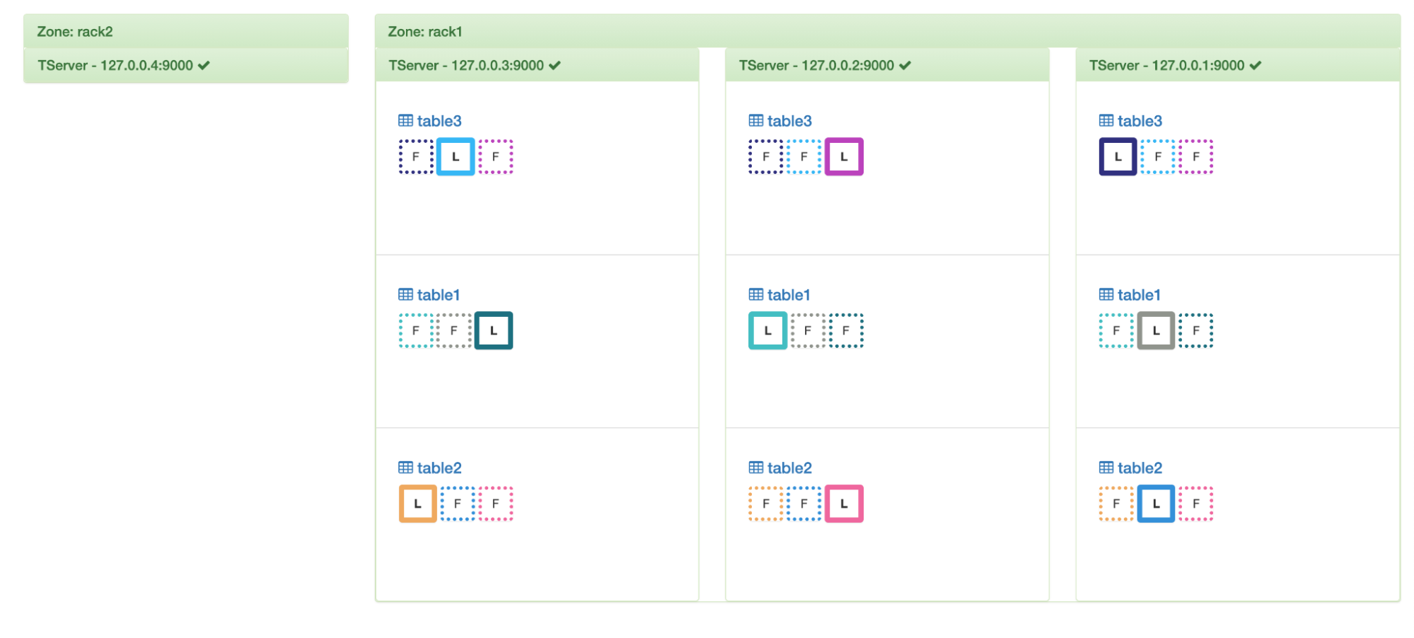Open table2 link under TServer 127.0.0.2
The image size is (1414, 638).
pyautogui.click(x=789, y=468)
